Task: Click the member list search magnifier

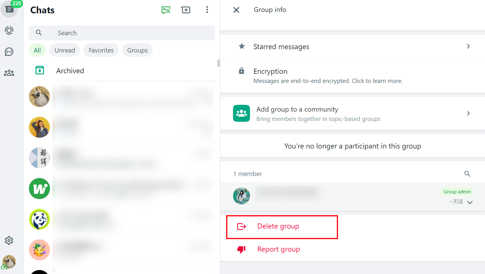Action: [467, 173]
